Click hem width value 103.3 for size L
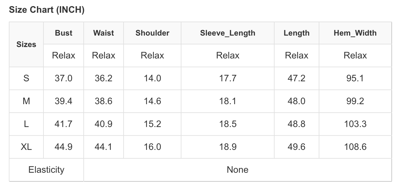 point(355,124)
